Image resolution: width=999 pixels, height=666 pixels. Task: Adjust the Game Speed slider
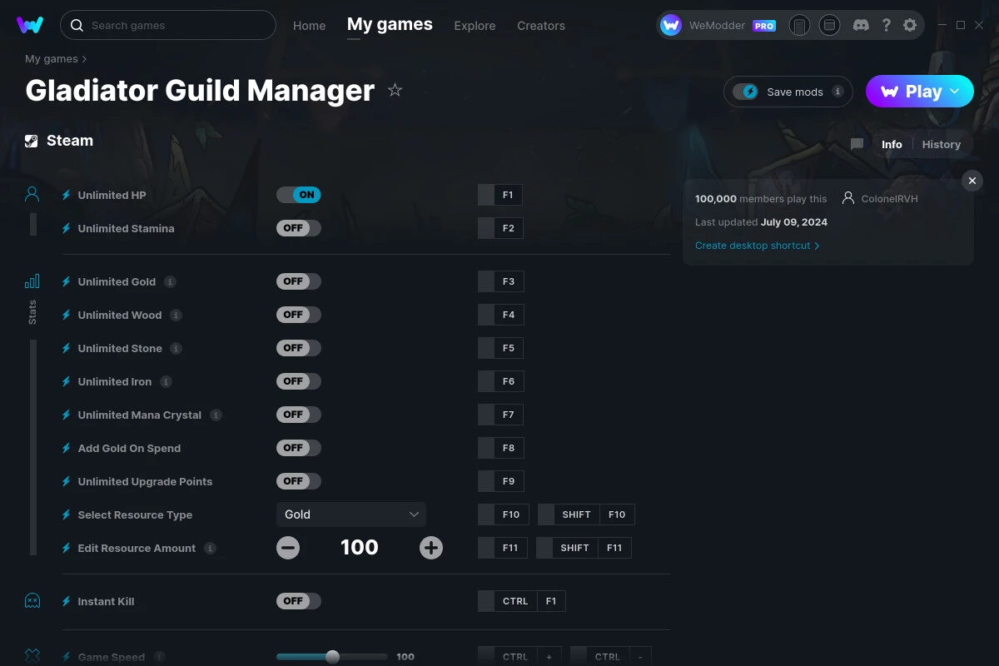pos(332,656)
